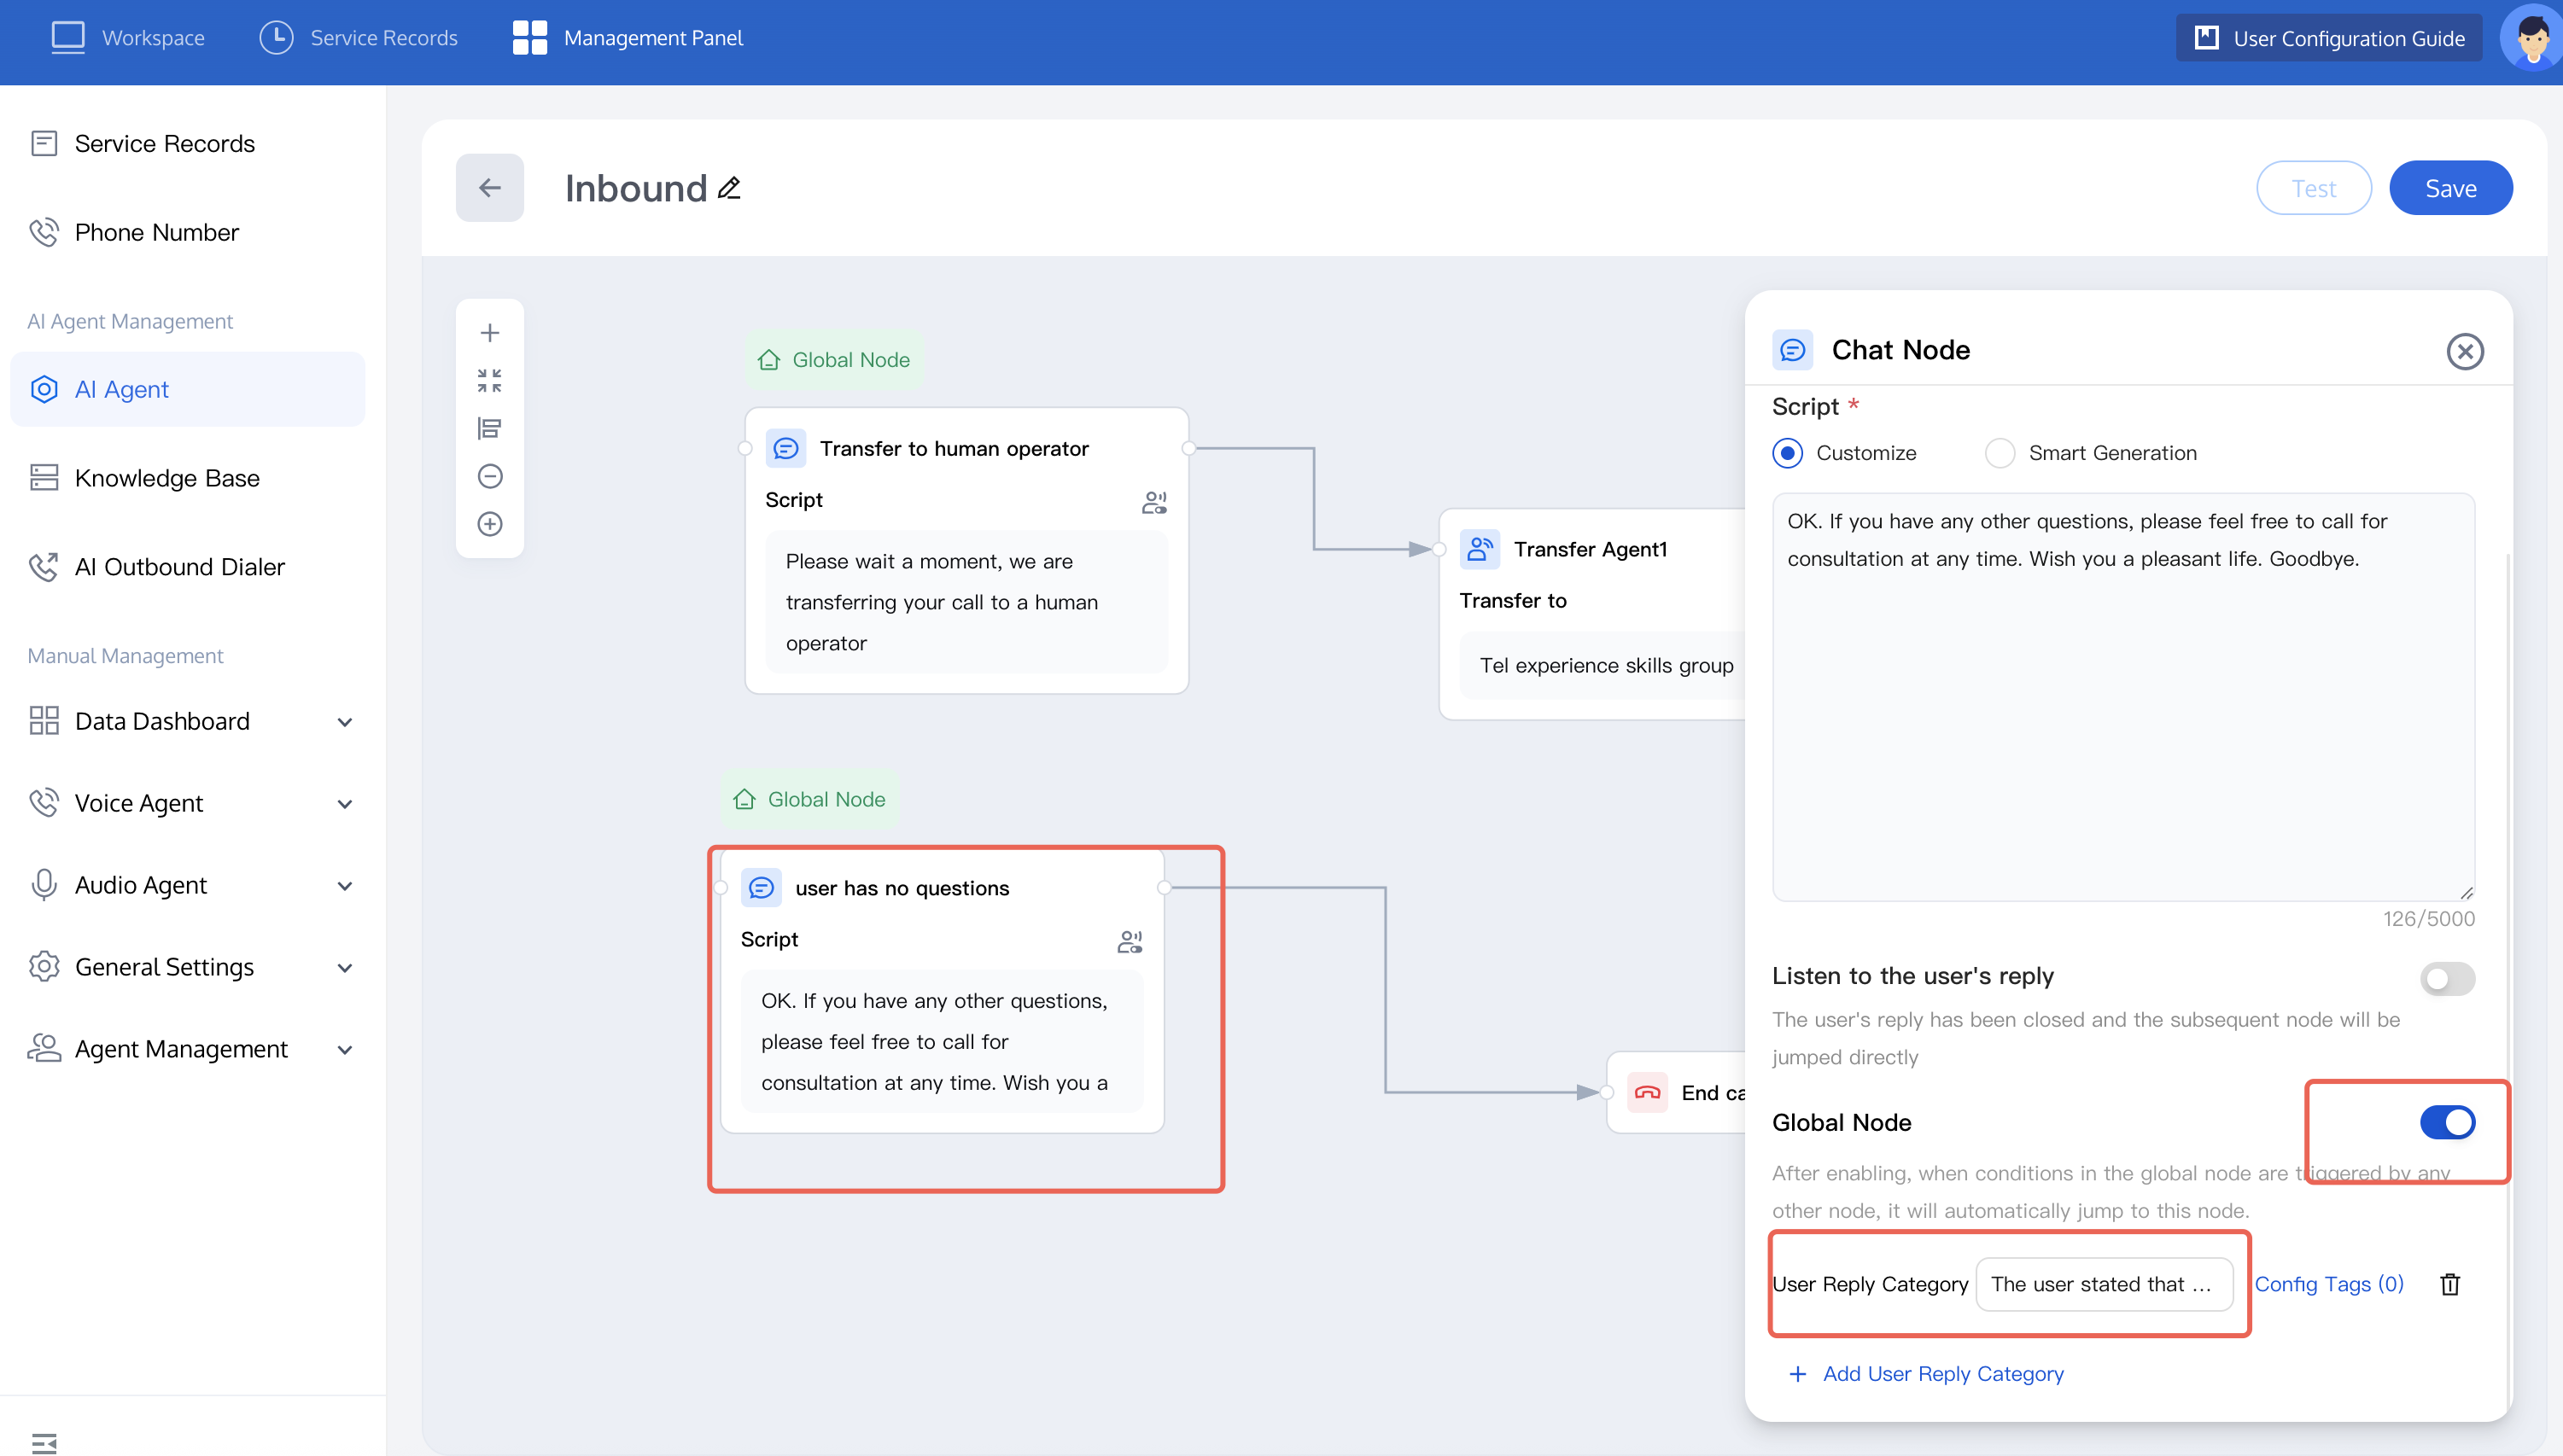Select the Smart Generation radio option

(1999, 453)
